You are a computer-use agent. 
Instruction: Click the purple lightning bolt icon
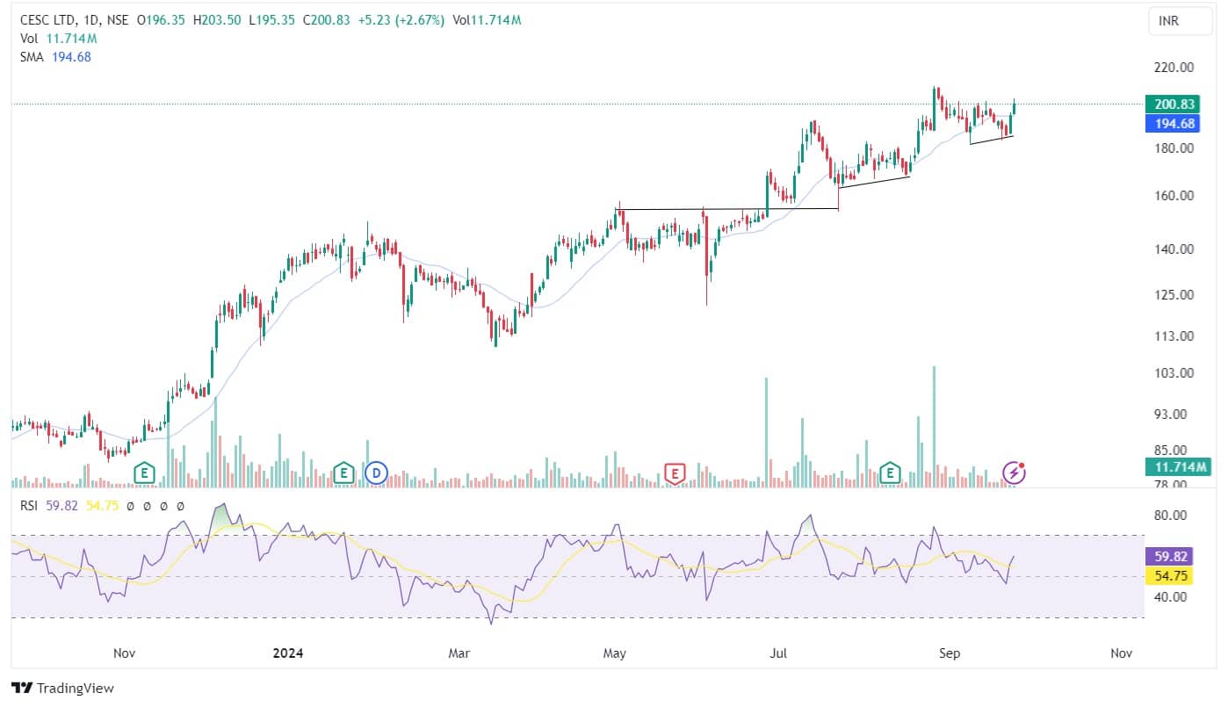tap(1015, 473)
